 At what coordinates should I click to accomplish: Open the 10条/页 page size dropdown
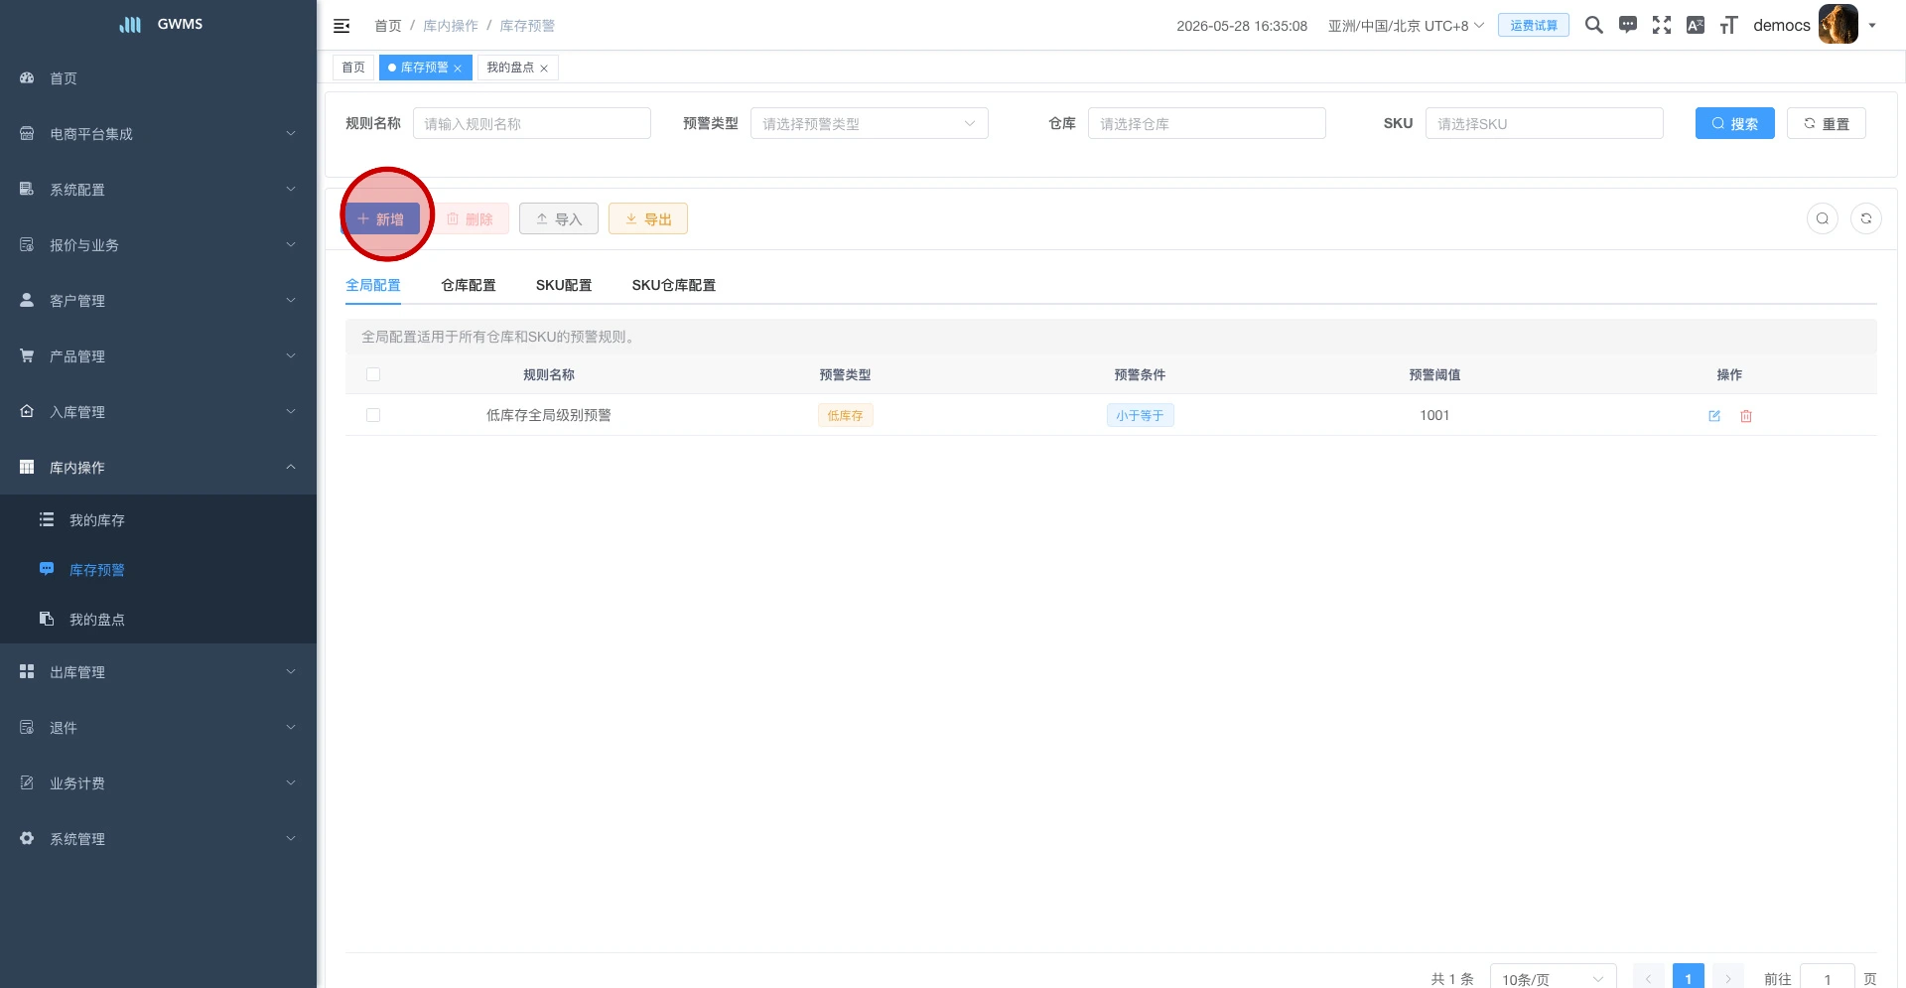(x=1554, y=978)
